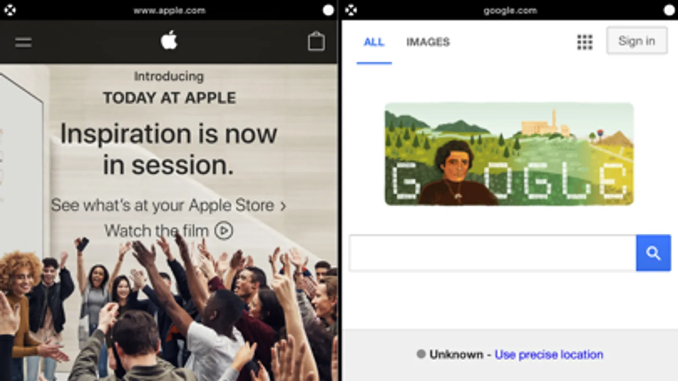Open the Apple site hamburger menu

pyautogui.click(x=23, y=42)
